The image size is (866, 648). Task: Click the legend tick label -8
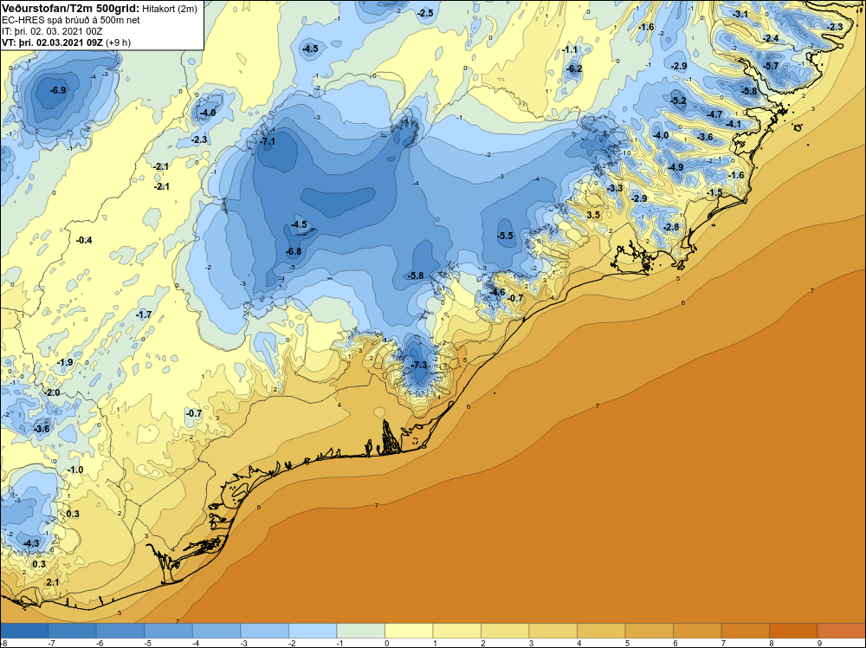pyautogui.click(x=3, y=643)
